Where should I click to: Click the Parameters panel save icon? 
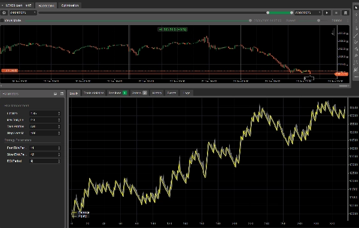(62, 94)
